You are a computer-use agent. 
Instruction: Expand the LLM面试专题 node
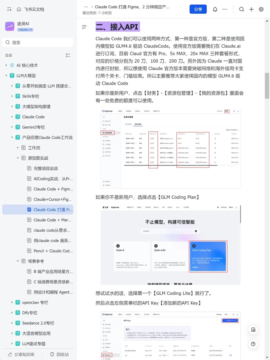pos(12,343)
